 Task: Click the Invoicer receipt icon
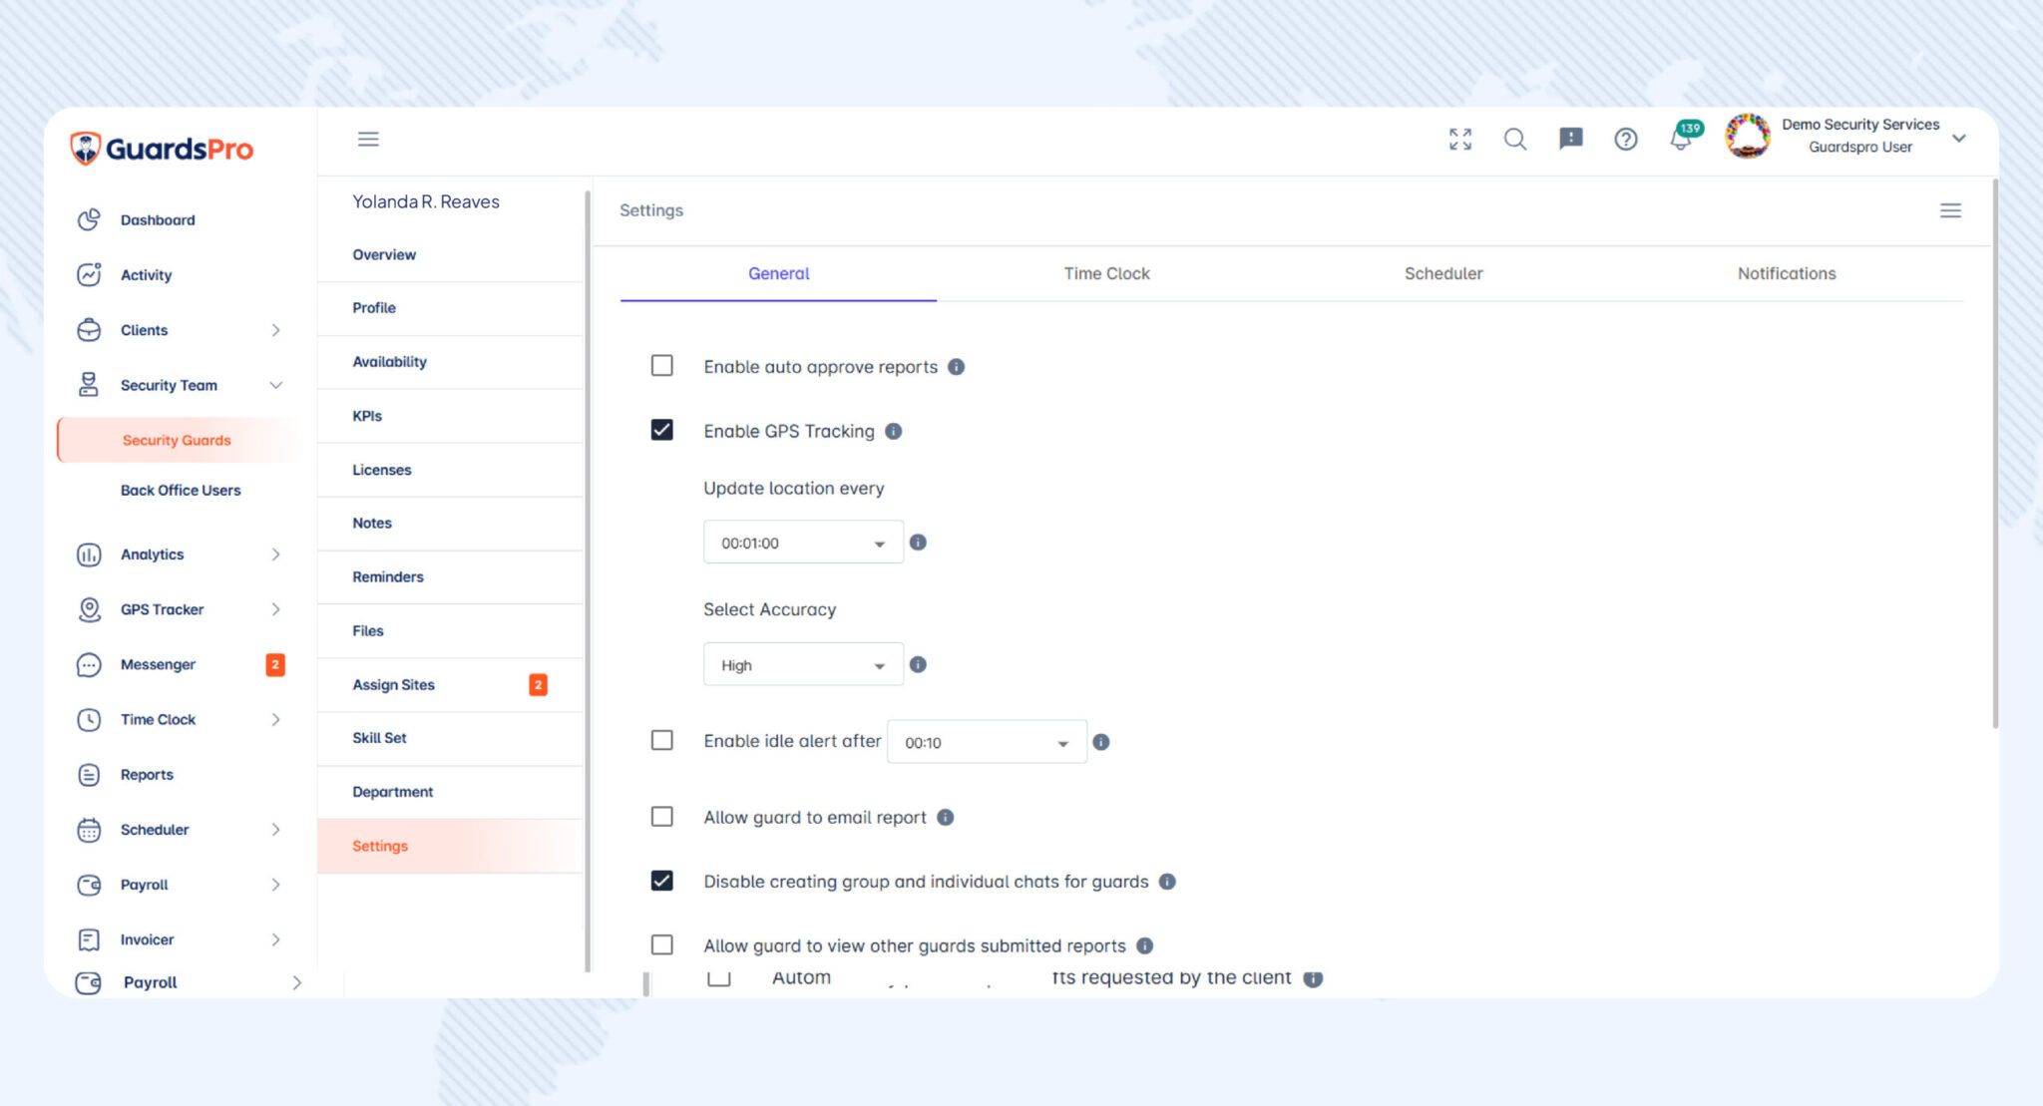tap(89, 939)
